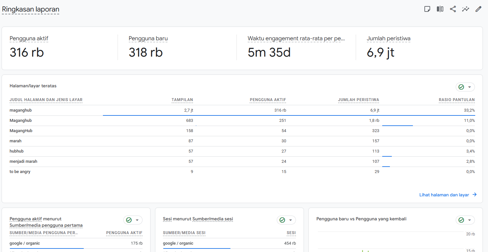Click the RASIO PANTULAN column header
This screenshot has width=488, height=252.
click(x=457, y=100)
